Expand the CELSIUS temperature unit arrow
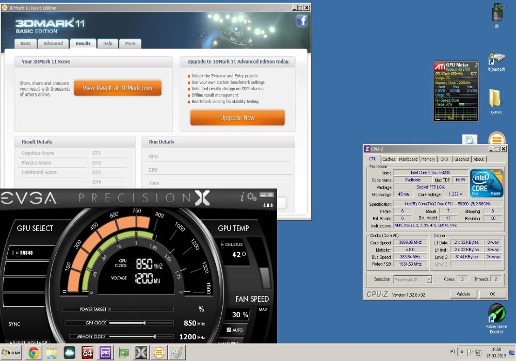The width and height of the screenshot is (516, 361). [x=222, y=244]
